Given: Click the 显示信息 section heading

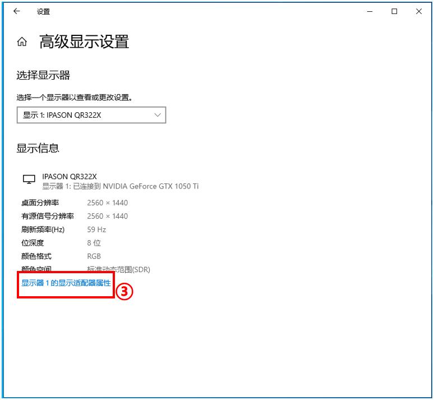Looking at the screenshot, I should (38, 148).
